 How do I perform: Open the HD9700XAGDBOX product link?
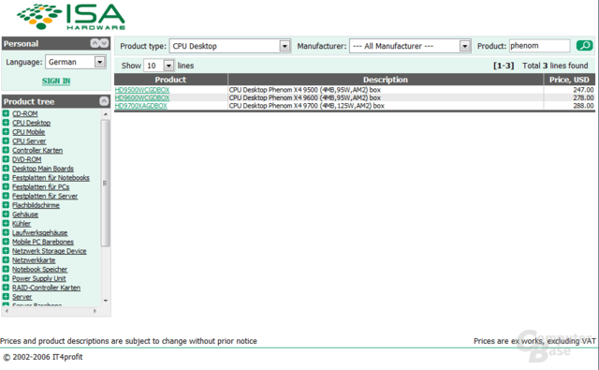pos(141,106)
